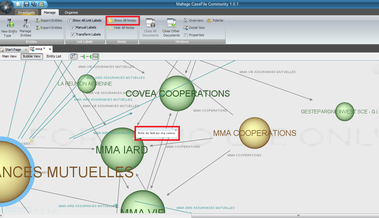Click the 'Note de test sur ma valeur' note

[156, 133]
